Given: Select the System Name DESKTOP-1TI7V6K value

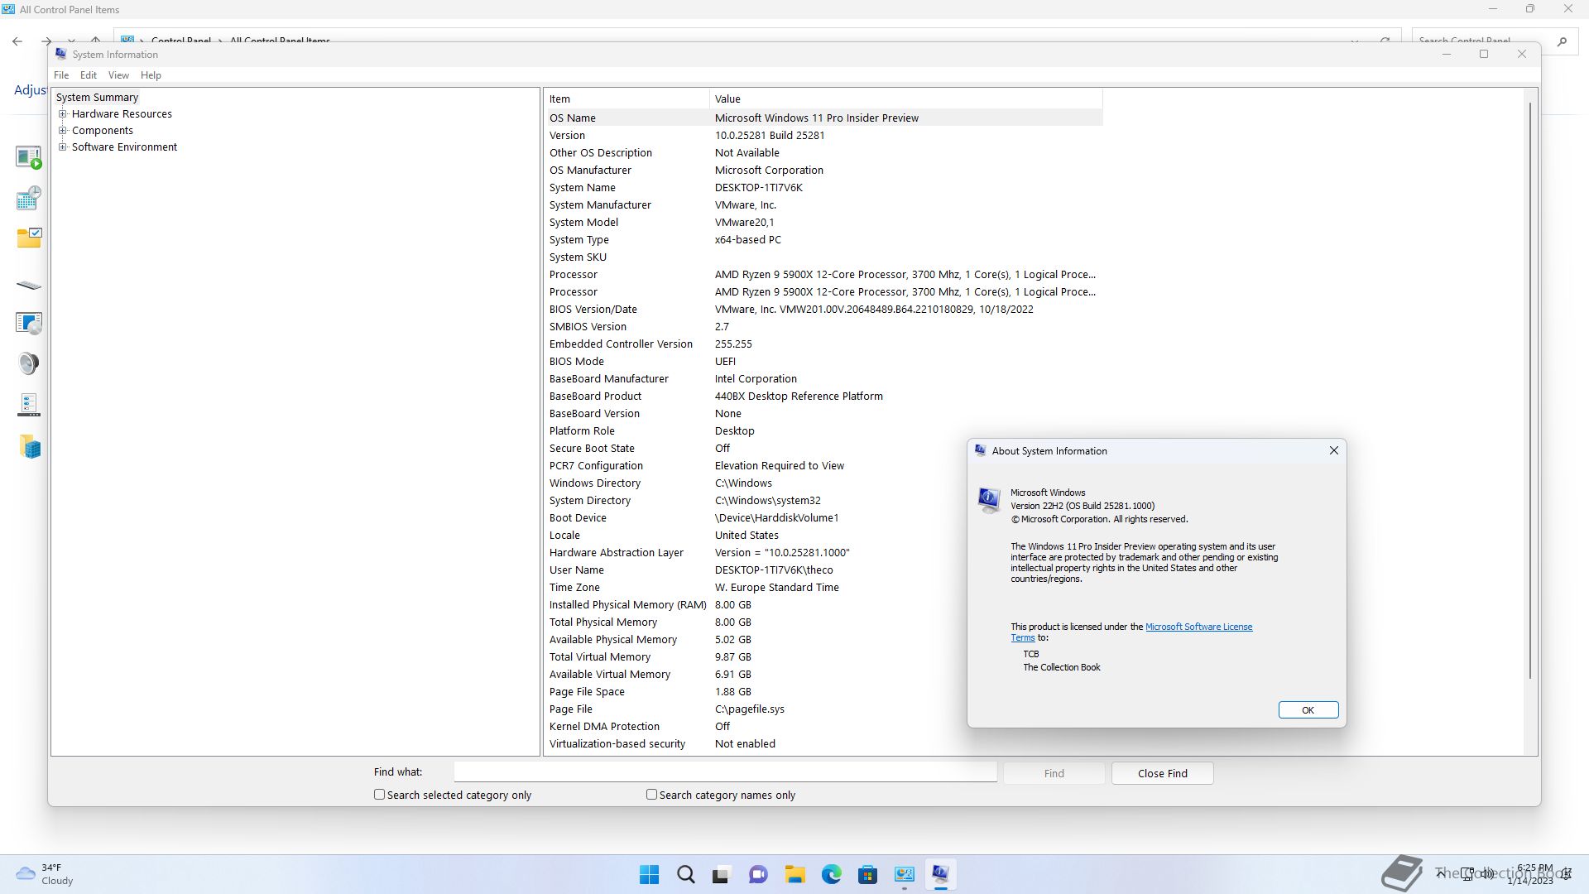Looking at the screenshot, I should click(759, 188).
